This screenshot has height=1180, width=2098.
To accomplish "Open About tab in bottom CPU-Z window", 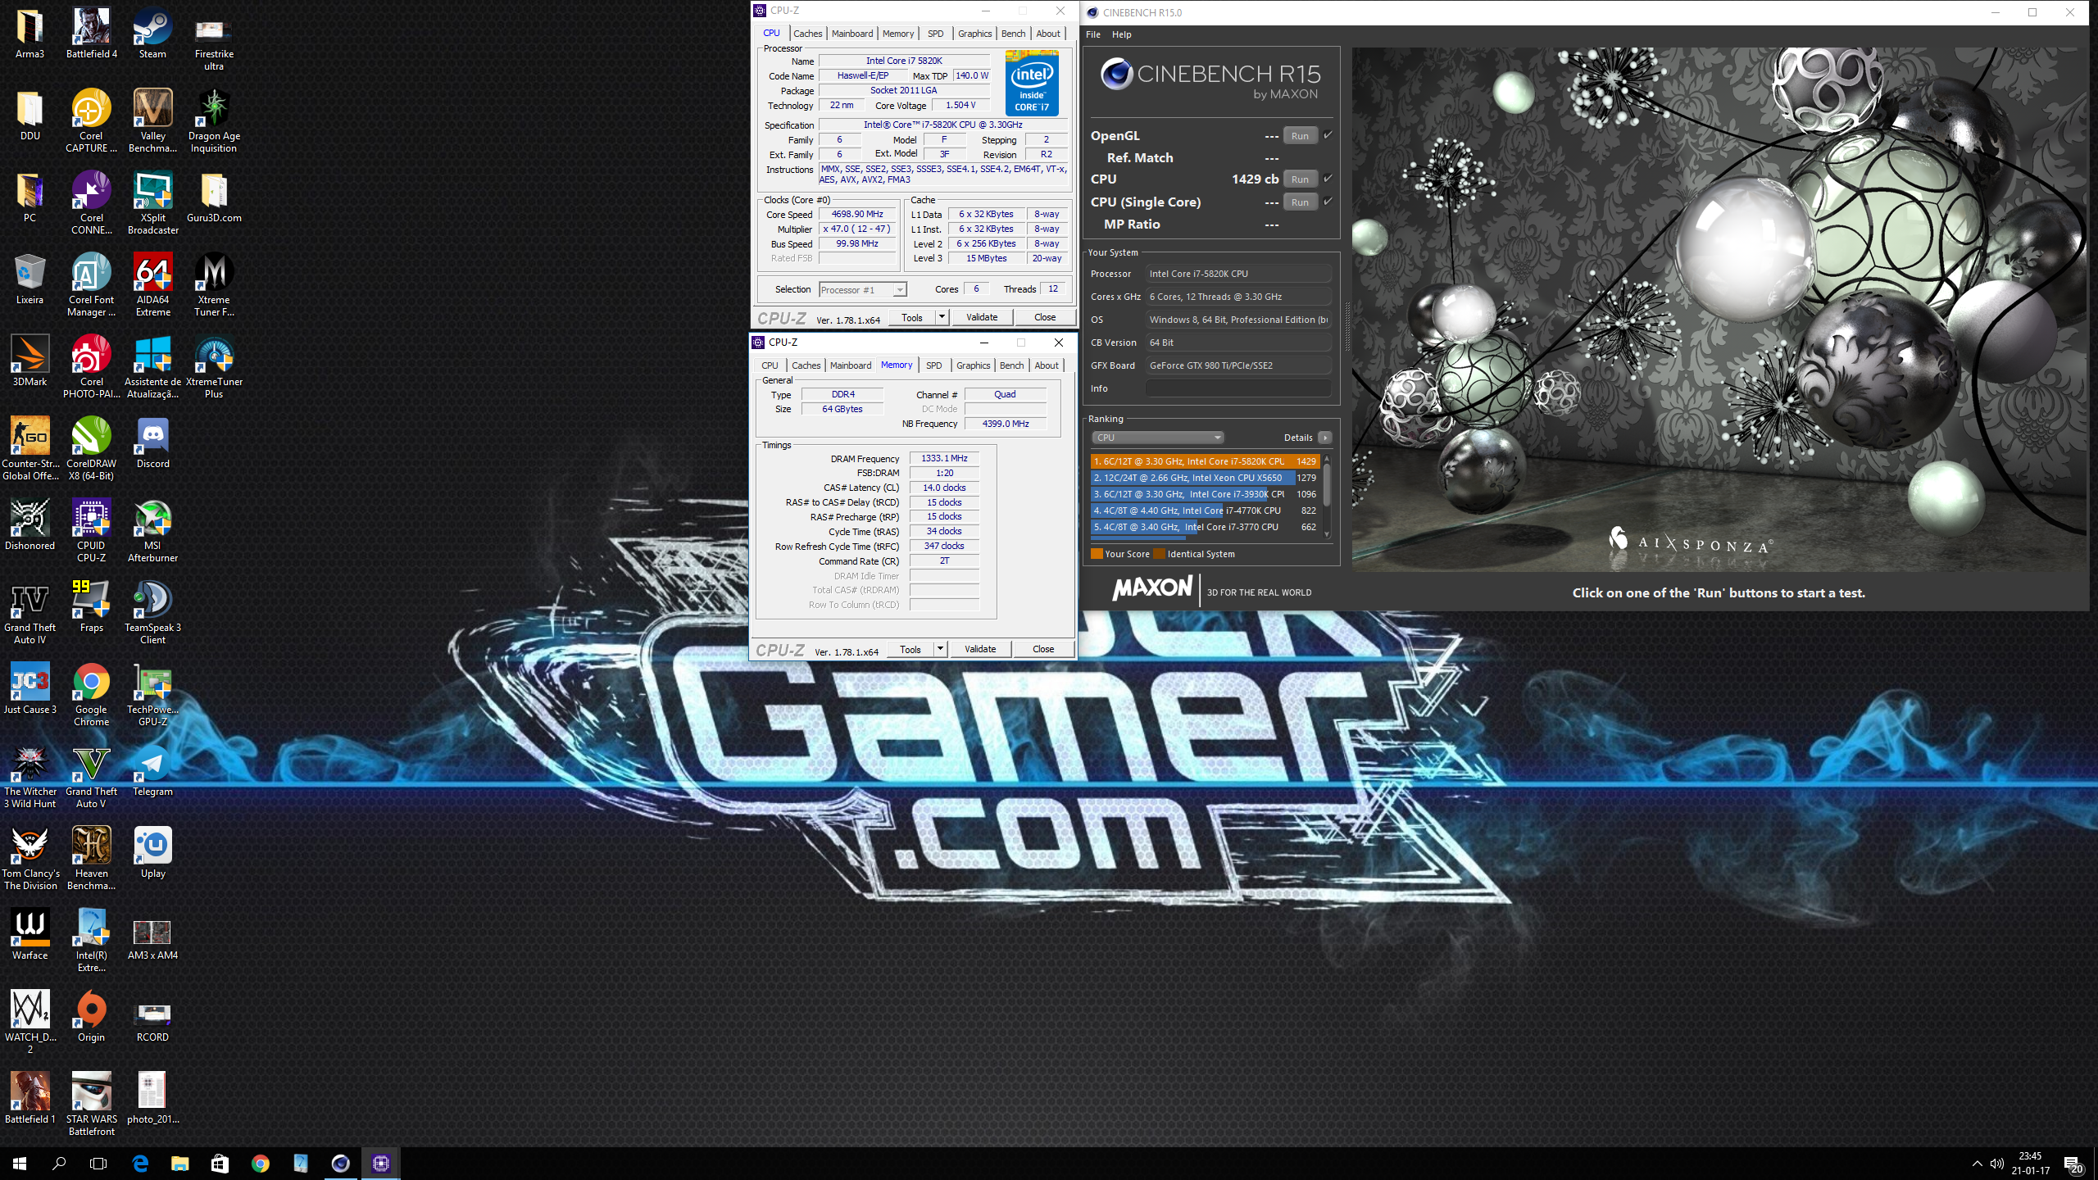I will 1047,365.
